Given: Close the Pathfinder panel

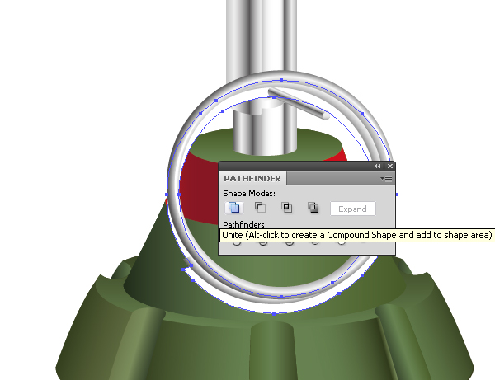Looking at the screenshot, I should tap(390, 167).
